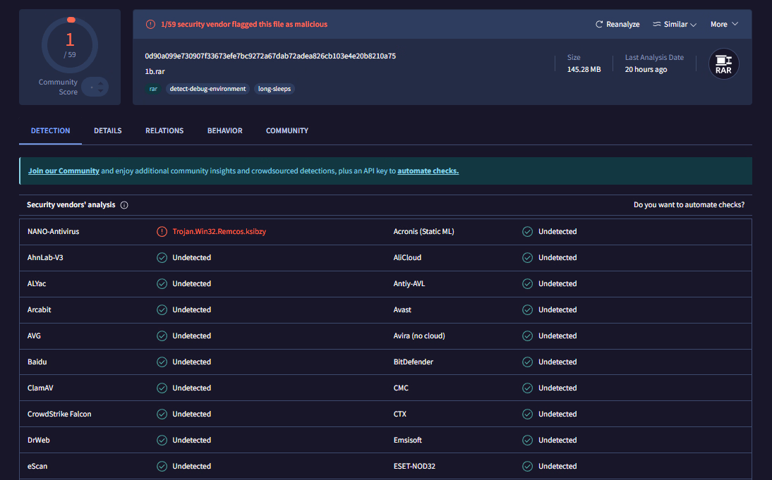Open the More dropdown menu
The image size is (772, 480).
(724, 24)
